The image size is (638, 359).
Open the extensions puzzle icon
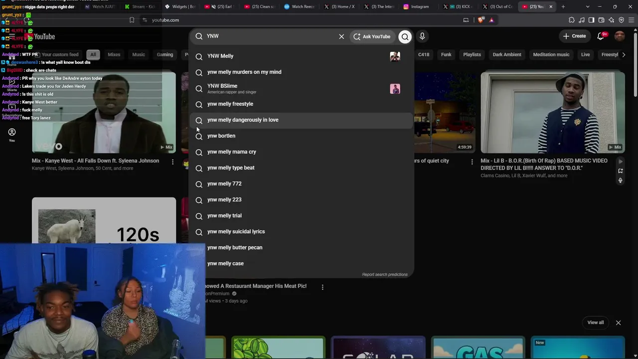(x=571, y=20)
